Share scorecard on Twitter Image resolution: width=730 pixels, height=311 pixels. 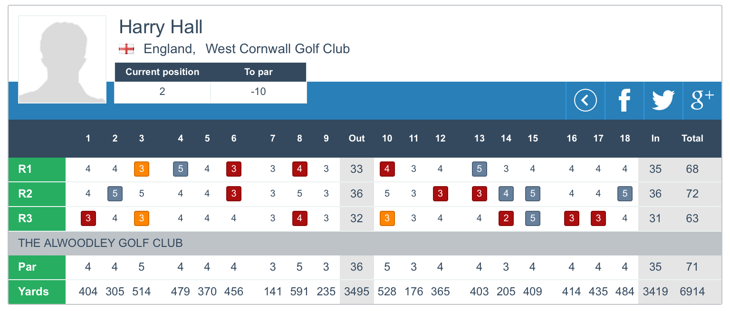pyautogui.click(x=663, y=100)
